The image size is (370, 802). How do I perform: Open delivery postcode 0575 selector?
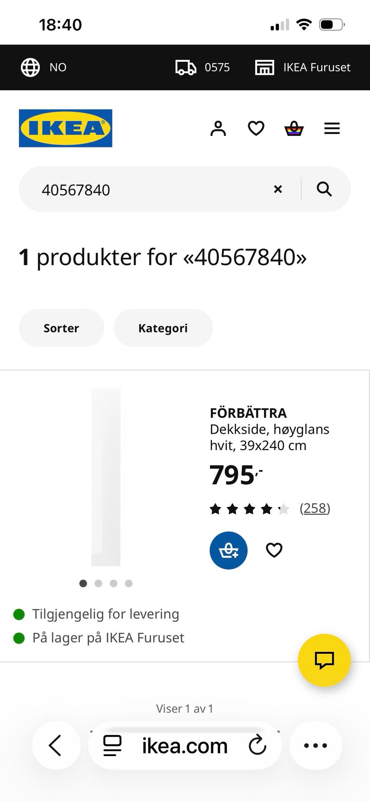click(202, 68)
